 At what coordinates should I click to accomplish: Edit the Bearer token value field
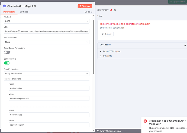[49, 98]
